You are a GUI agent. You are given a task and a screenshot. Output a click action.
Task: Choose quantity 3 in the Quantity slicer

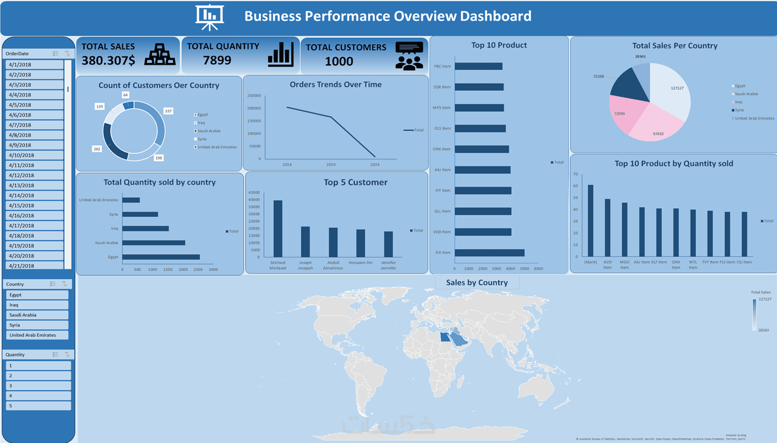coord(38,386)
